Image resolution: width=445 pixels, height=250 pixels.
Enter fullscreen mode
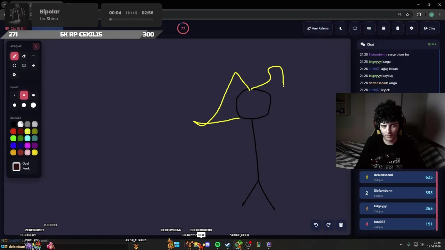(x=355, y=28)
